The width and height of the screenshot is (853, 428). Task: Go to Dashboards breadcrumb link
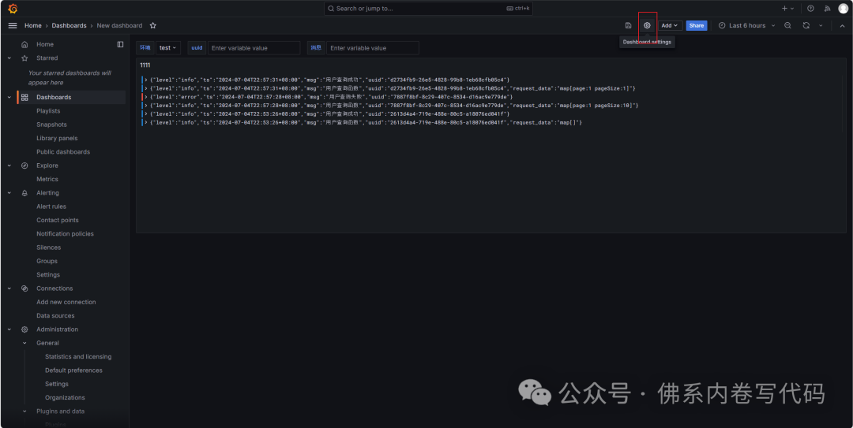click(69, 25)
